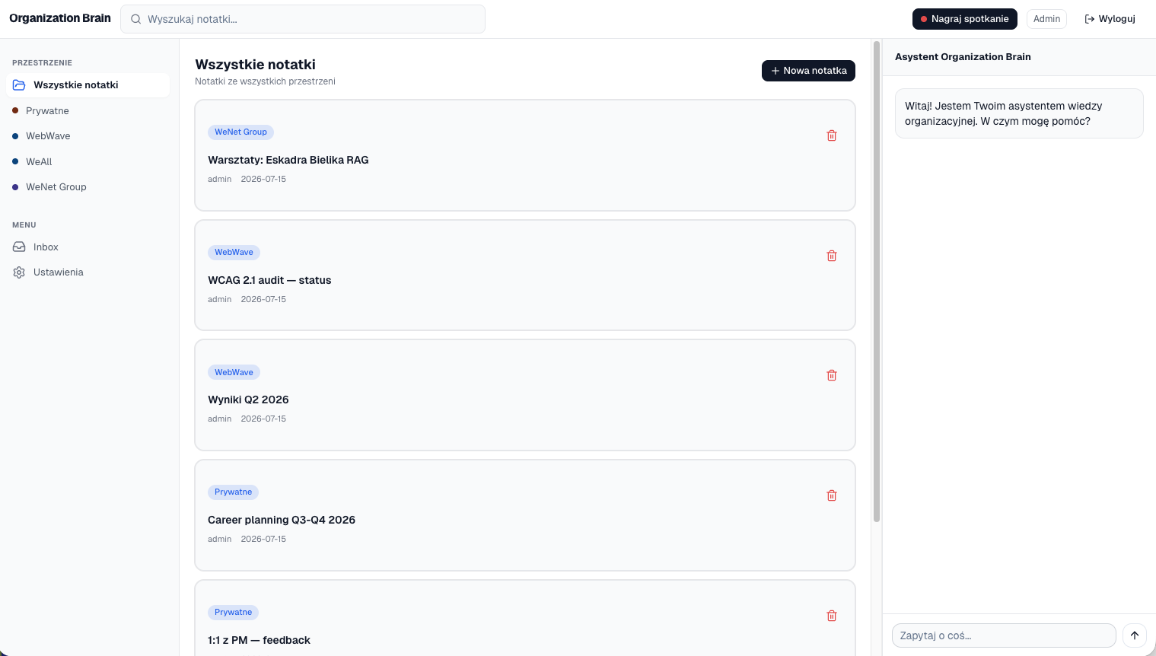
Task: Click WeNet Group tag on Warsztaty note
Action: coord(240,132)
